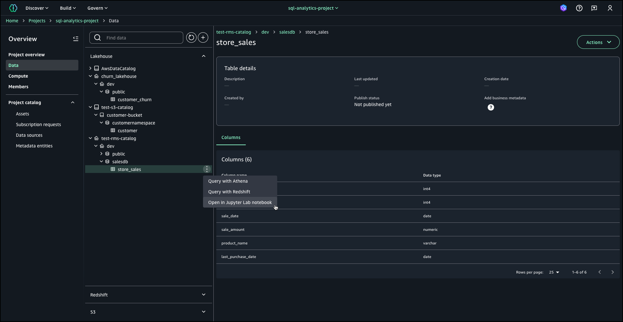Open Compute in sidebar
This screenshot has width=623, height=322.
click(x=18, y=76)
